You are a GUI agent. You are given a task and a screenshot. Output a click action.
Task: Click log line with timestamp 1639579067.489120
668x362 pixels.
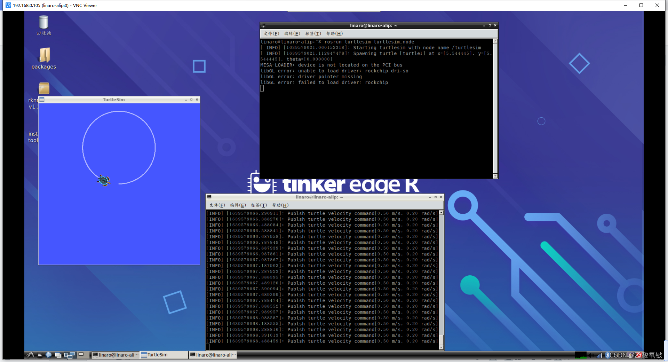[x=322, y=283]
